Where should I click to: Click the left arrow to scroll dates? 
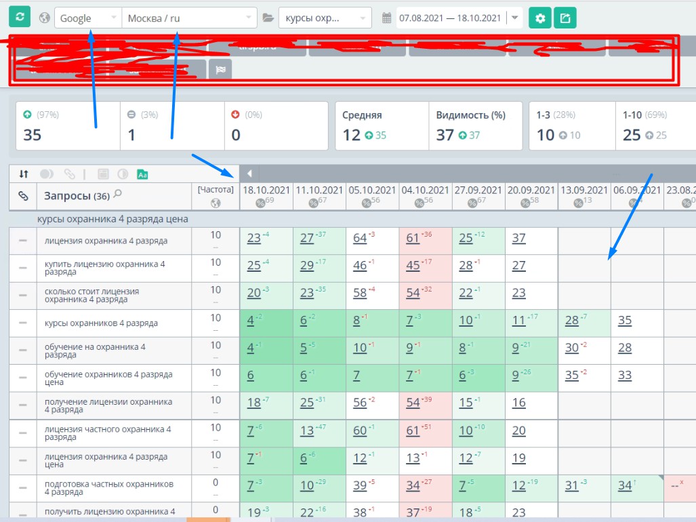(x=249, y=174)
